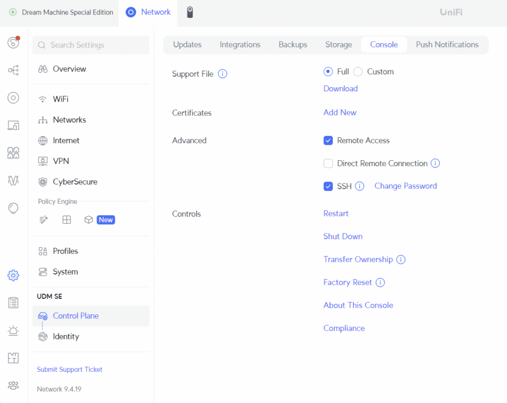Click the Restart console link
507x403 pixels.
336,214
